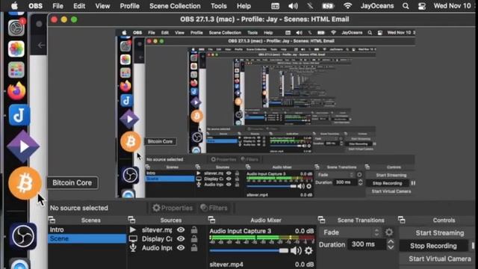Open the Profile menu
478x269 pixels.
pos(129,6)
